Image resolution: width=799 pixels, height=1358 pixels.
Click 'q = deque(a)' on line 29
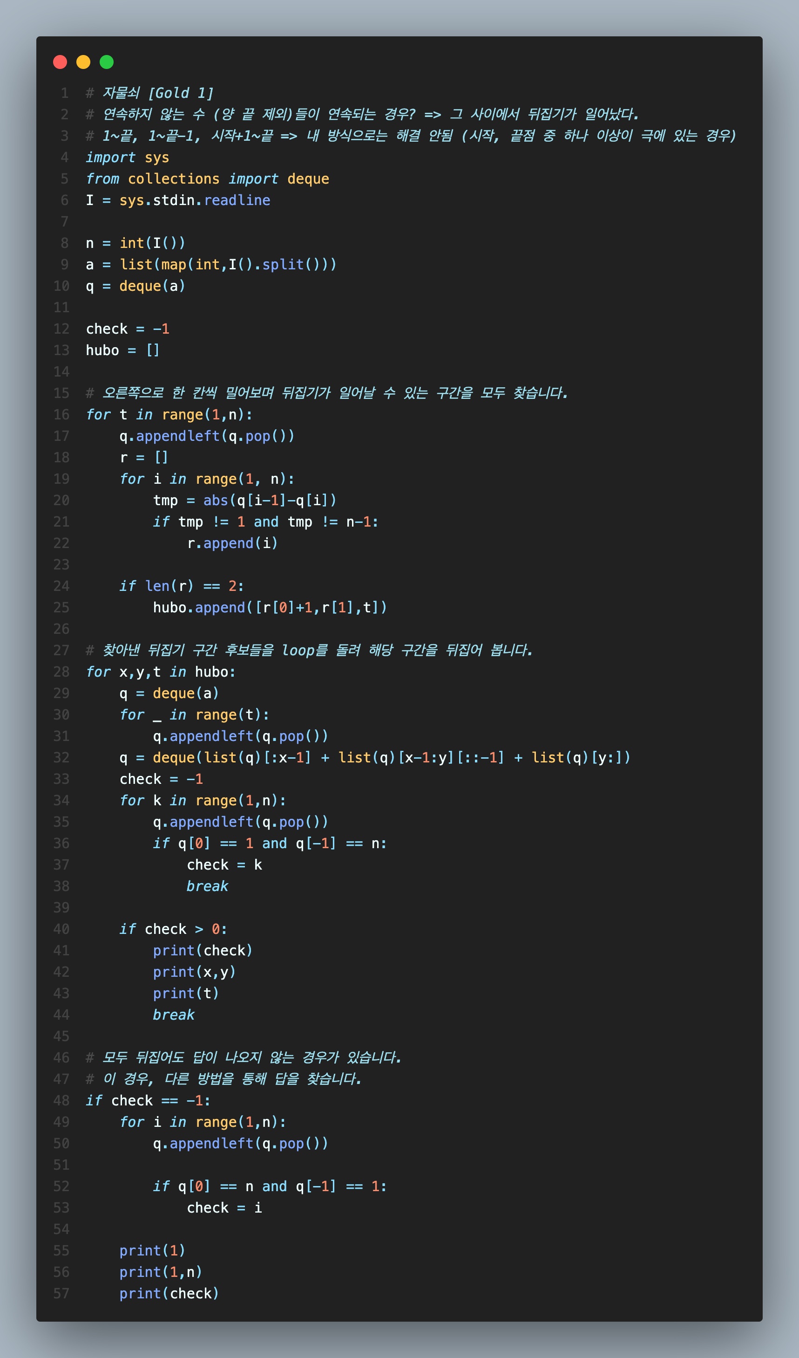169,693
